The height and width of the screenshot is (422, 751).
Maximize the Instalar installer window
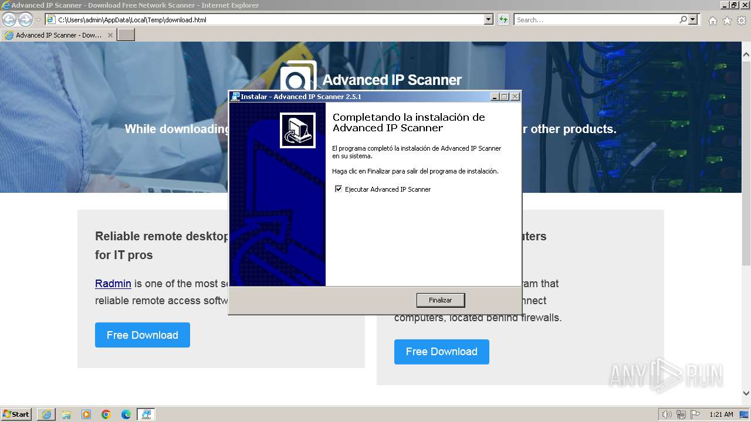click(505, 97)
